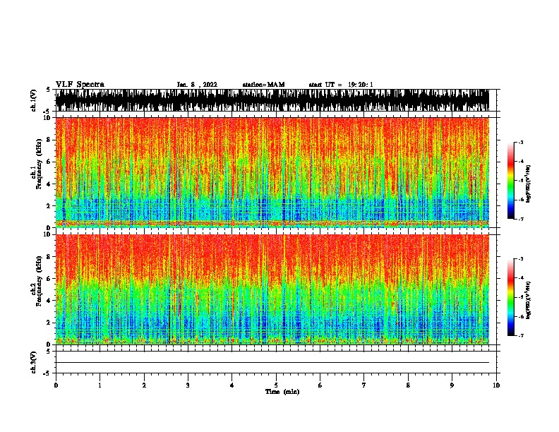Click the ch.1 spectrogram color scale bar
This screenshot has height=432, width=559.
[511, 181]
